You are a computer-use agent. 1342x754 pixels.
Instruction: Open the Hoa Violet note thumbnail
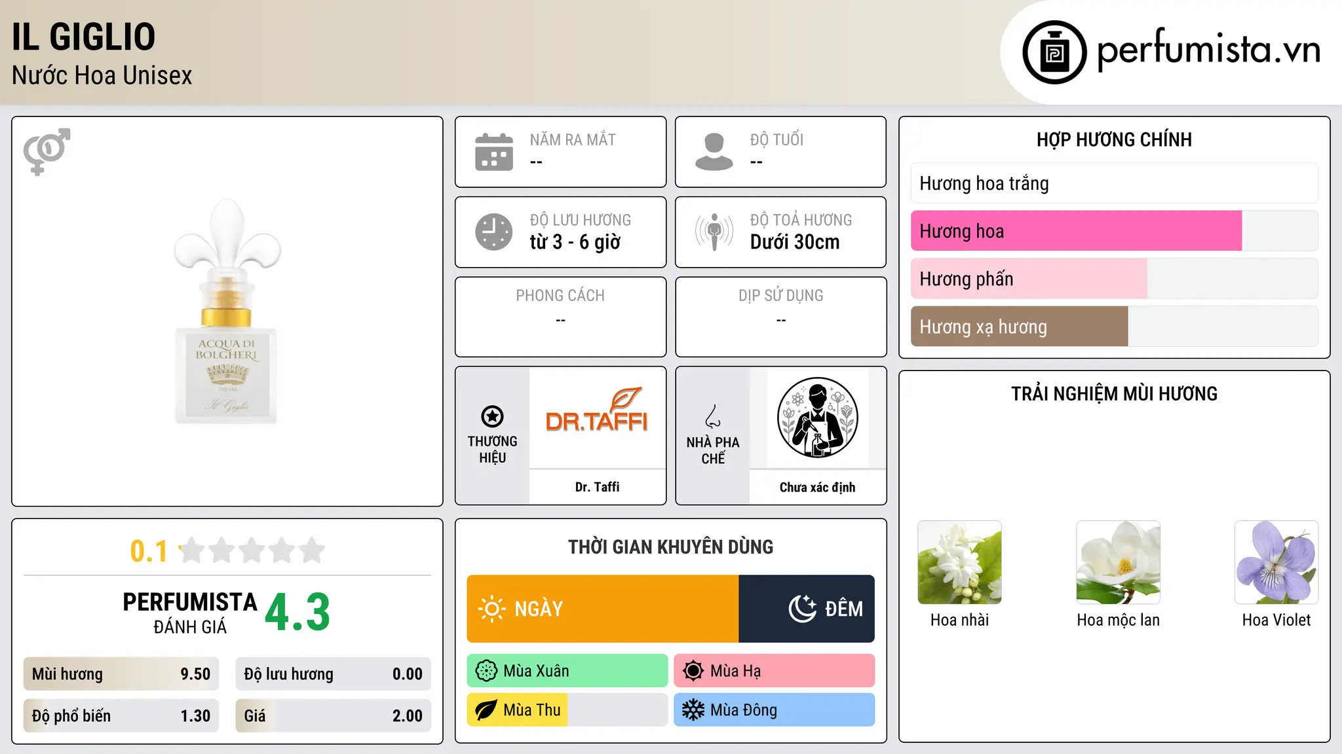1276,562
